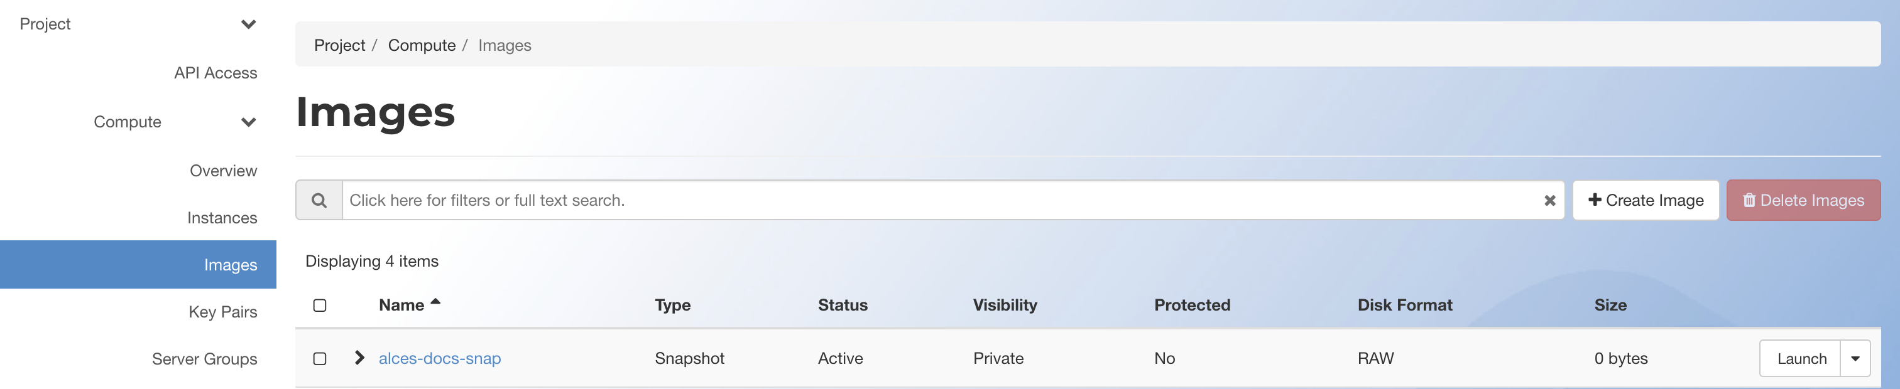
Task: Select all images with the header checkbox
Action: click(x=319, y=305)
